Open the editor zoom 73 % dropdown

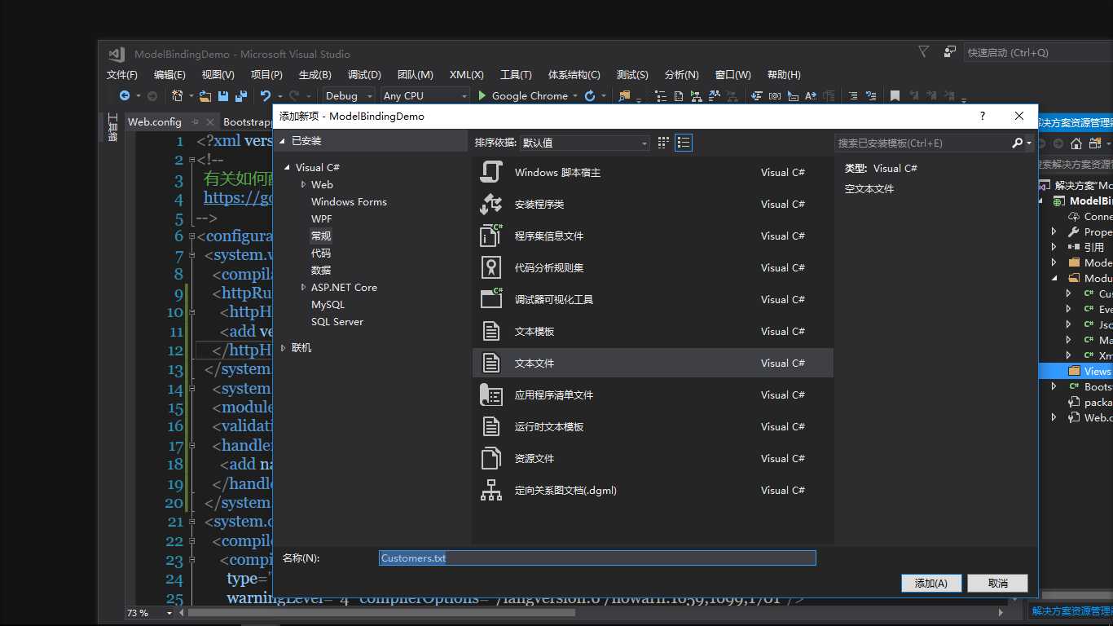click(x=169, y=613)
